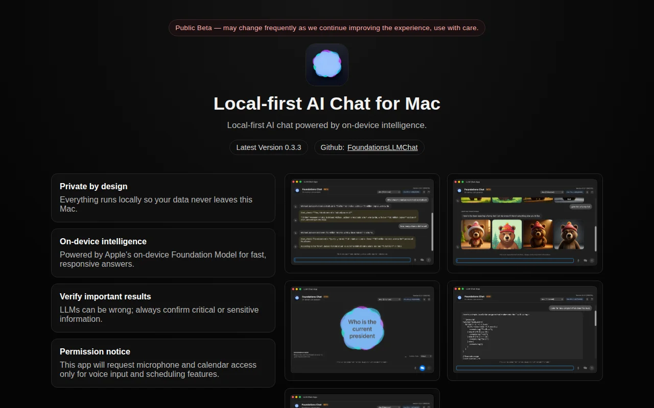Click the 'Private by design' card title
This screenshot has width=654, height=408.
[94, 186]
